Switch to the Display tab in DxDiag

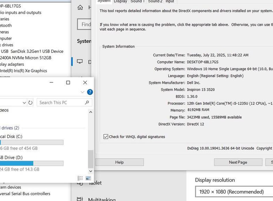(120, 1)
